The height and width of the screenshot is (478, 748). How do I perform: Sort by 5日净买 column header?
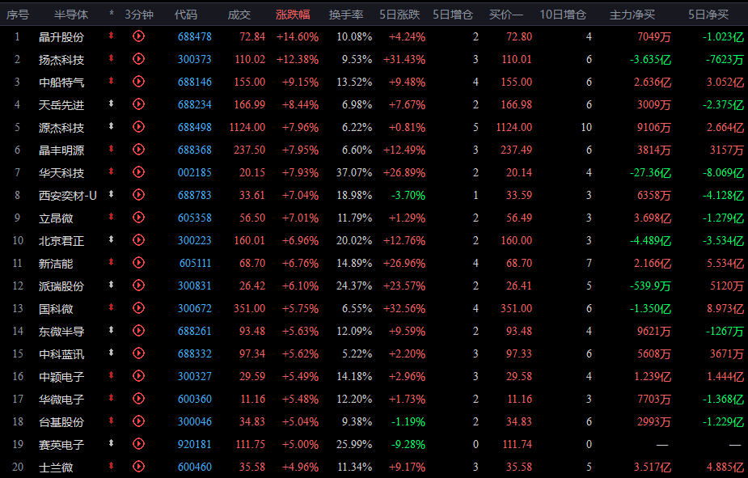(708, 15)
